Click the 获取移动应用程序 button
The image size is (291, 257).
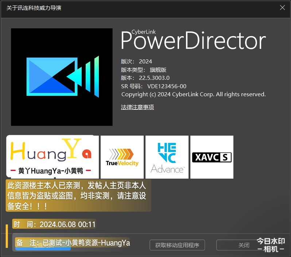point(177,245)
